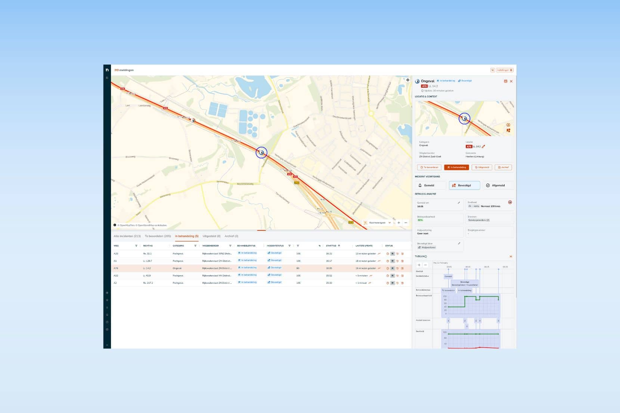This screenshot has height=413, width=620.
Task: Open the Weg column filter
Action: (136, 246)
